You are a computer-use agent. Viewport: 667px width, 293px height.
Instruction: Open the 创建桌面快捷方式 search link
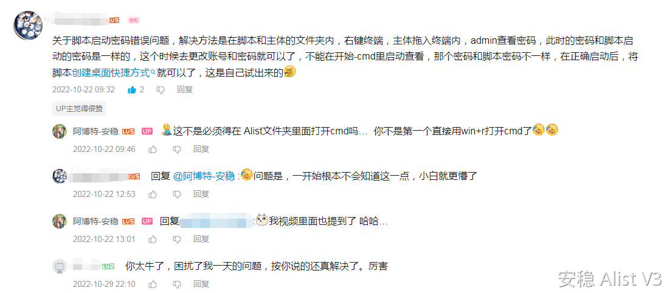[113, 73]
